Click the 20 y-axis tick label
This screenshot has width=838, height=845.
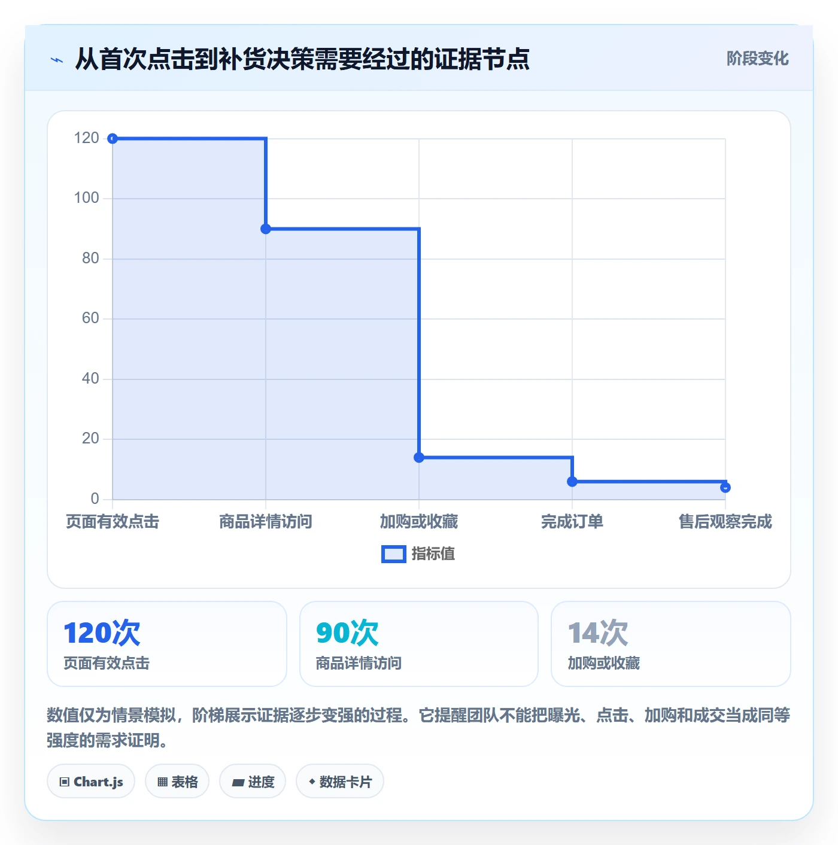[x=90, y=439]
